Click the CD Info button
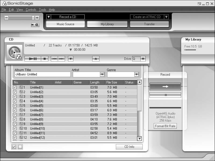 click(x=129, y=147)
